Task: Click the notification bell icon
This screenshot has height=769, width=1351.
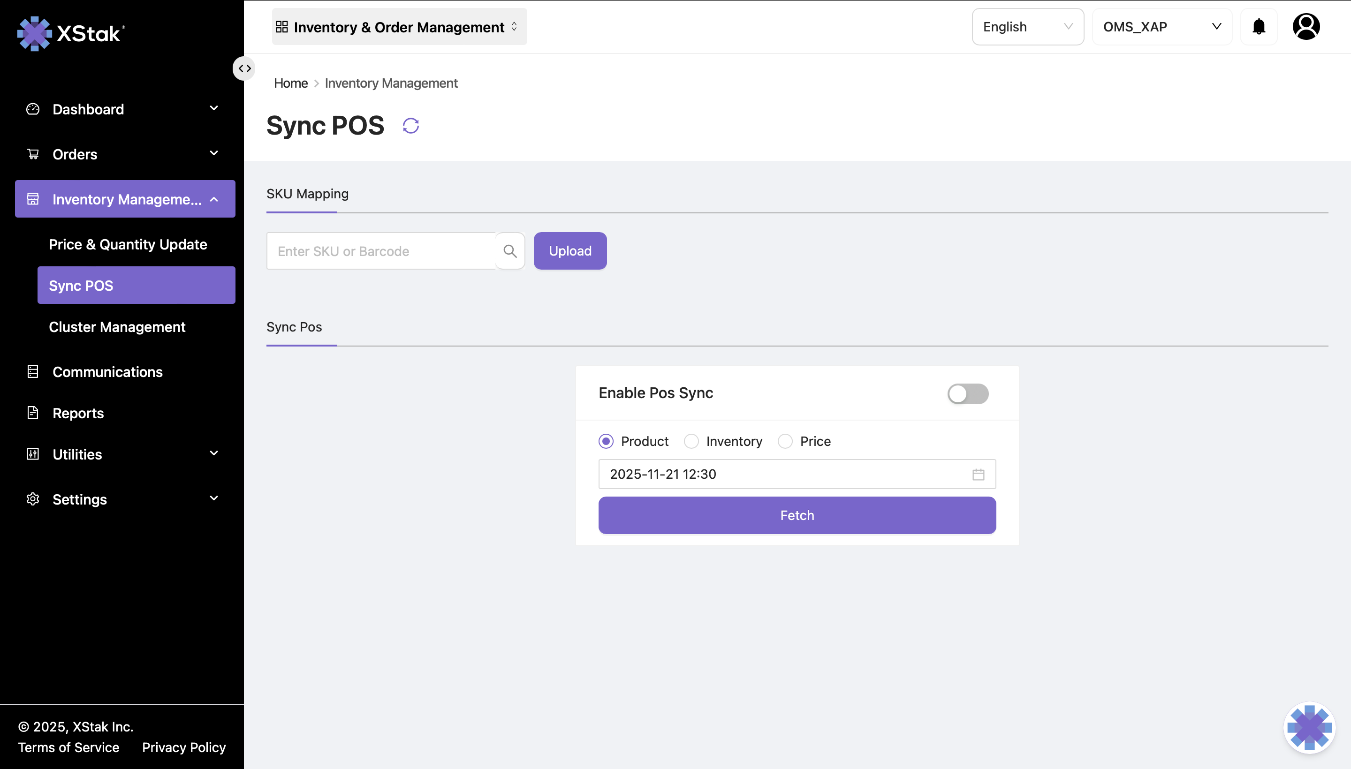Action: (1259, 26)
